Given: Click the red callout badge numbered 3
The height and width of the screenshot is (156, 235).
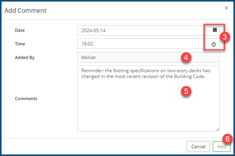Looking at the screenshot, I should pos(225,37).
